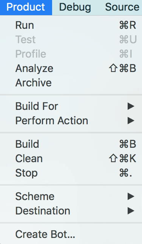142x244 pixels.
Task: Expand the Build For submenu arrow
Action: pos(131,106)
